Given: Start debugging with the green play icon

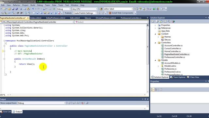Looking at the screenshot, I should click(x=54, y=9).
